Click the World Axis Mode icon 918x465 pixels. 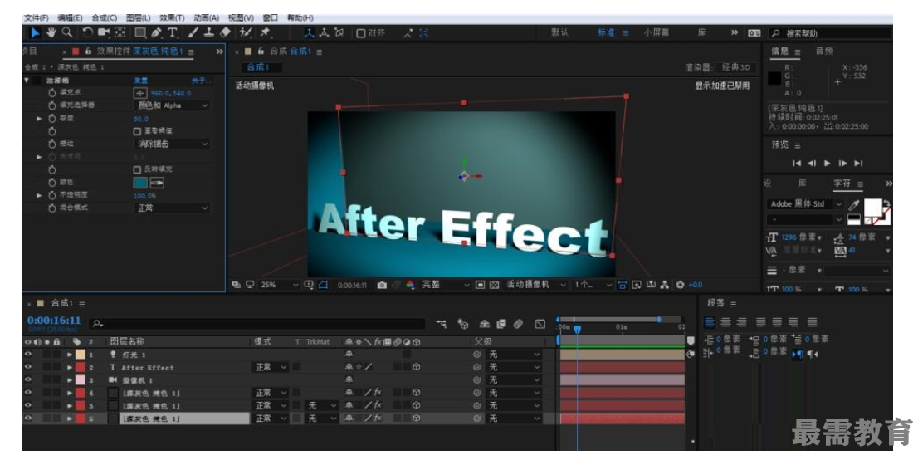pos(324,32)
